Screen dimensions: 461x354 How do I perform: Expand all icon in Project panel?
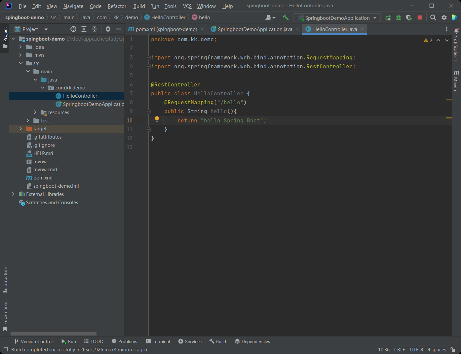point(84,29)
